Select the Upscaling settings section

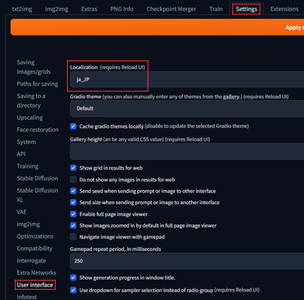30,118
